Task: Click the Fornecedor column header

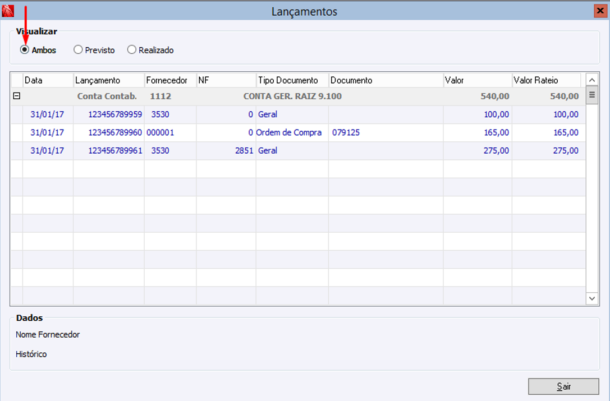Action: (171, 80)
